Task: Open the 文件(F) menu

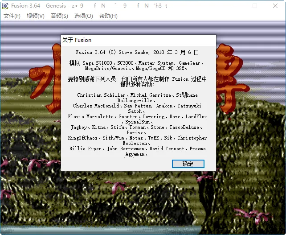Action: (12, 16)
